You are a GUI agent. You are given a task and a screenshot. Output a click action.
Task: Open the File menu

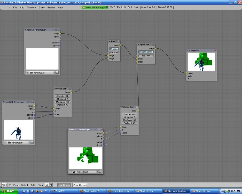[x=15, y=8]
